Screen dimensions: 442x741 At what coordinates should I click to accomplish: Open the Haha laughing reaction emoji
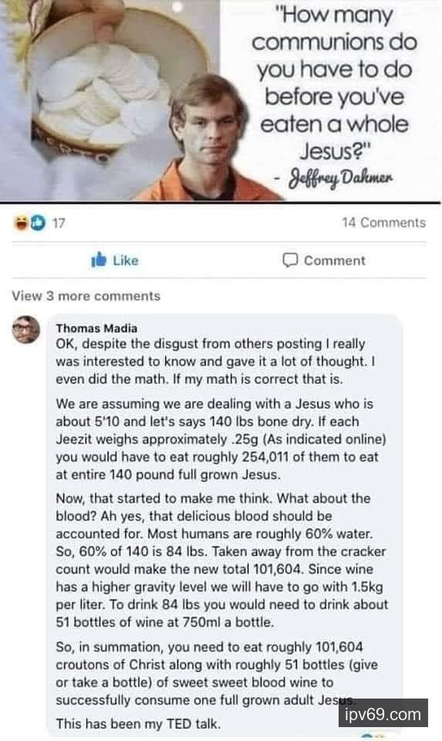pyautogui.click(x=22, y=222)
